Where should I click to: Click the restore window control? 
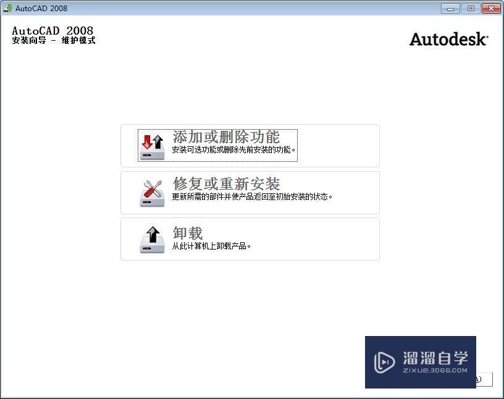tap(470, 9)
